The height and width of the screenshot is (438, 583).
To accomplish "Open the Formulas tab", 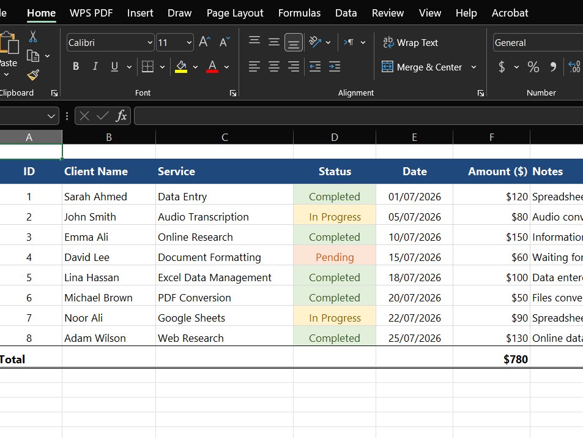I will tap(299, 13).
